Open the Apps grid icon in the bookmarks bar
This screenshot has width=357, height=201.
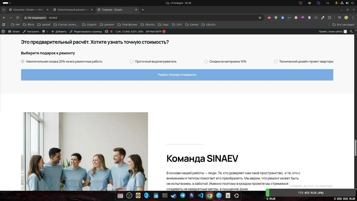coord(4,25)
